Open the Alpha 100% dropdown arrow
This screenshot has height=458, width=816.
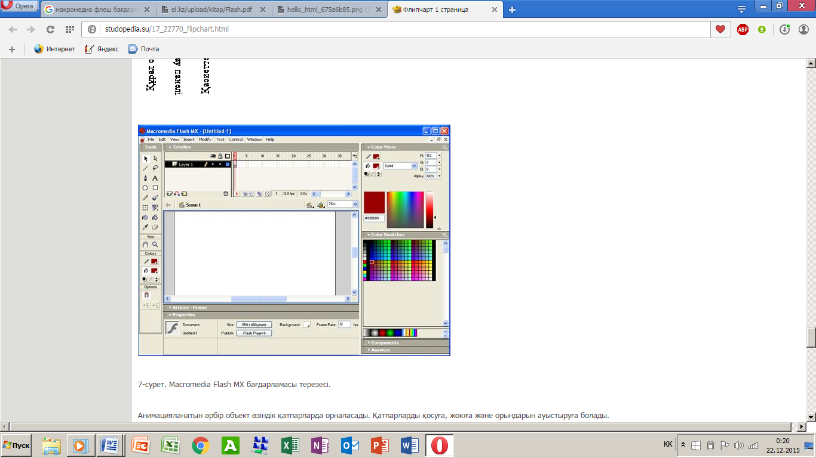tap(440, 176)
